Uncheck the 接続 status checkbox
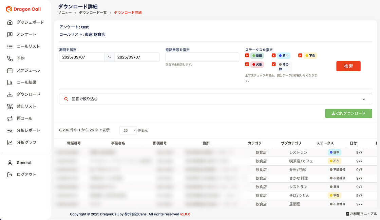This screenshot has width=380, height=220. [247, 55]
